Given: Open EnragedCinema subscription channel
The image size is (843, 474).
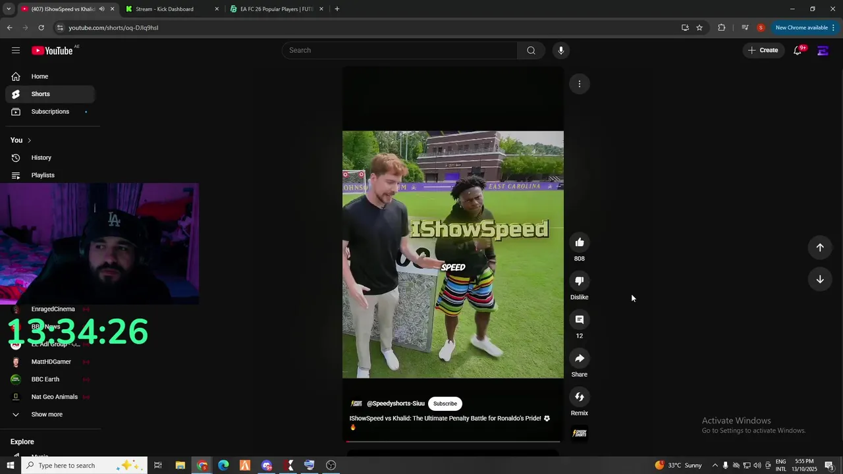Looking at the screenshot, I should pos(50,309).
